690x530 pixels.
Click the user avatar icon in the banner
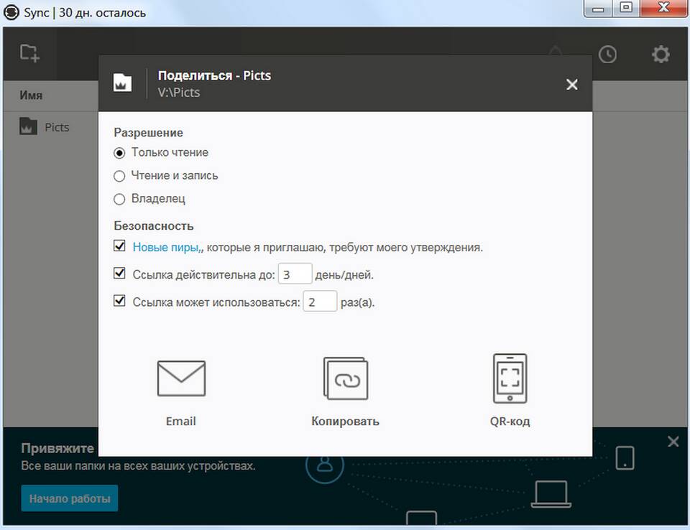[325, 467]
